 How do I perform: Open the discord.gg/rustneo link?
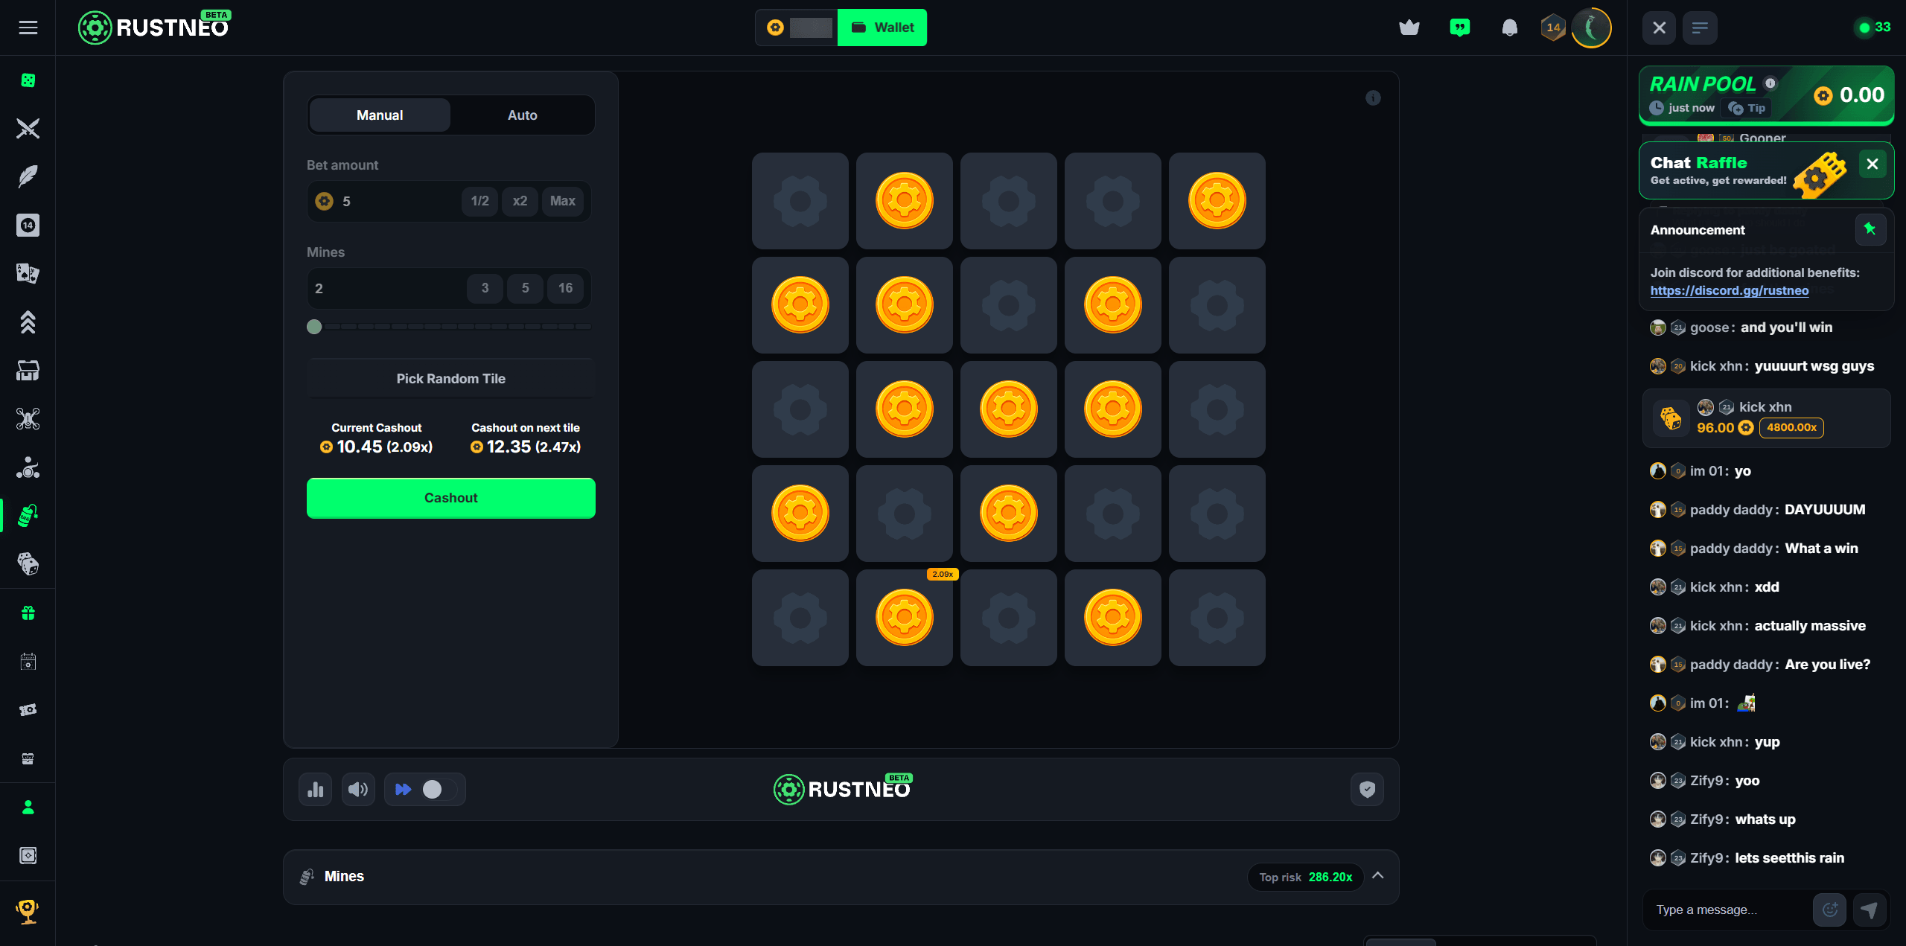point(1730,290)
